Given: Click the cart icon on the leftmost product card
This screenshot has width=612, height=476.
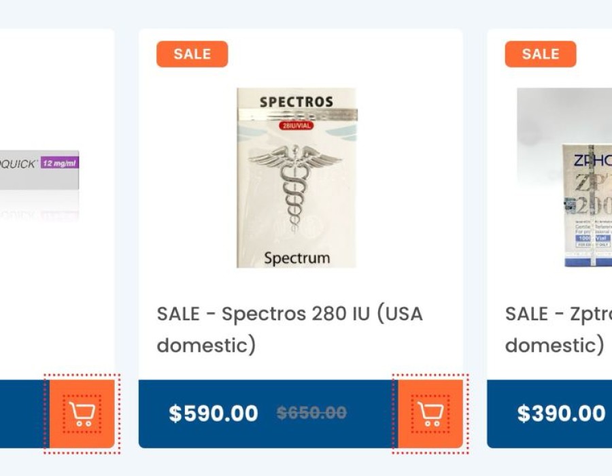Looking at the screenshot, I should coord(82,413).
